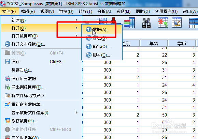Screen dimensions: 198x139
Task: Click the variables list toolbar icon
Action: point(129,23)
